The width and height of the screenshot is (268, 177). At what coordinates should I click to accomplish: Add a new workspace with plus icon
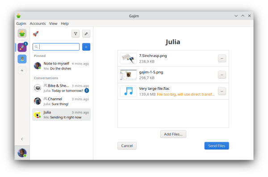tap(22, 70)
